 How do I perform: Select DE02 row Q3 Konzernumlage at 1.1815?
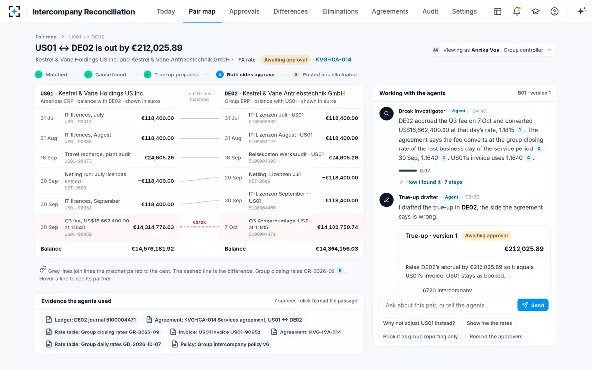[292, 227]
